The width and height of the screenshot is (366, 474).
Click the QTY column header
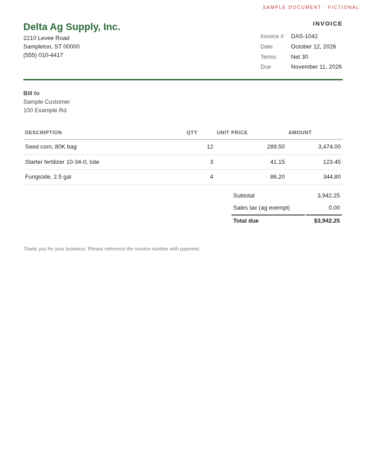click(192, 132)
